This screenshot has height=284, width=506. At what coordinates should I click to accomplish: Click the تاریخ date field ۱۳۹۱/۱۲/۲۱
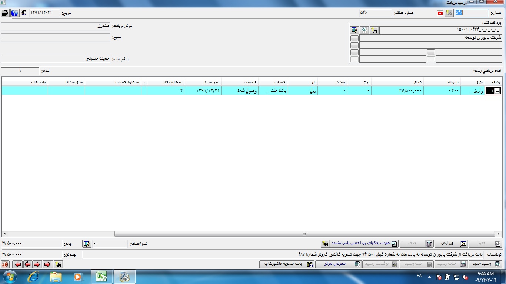click(44, 13)
